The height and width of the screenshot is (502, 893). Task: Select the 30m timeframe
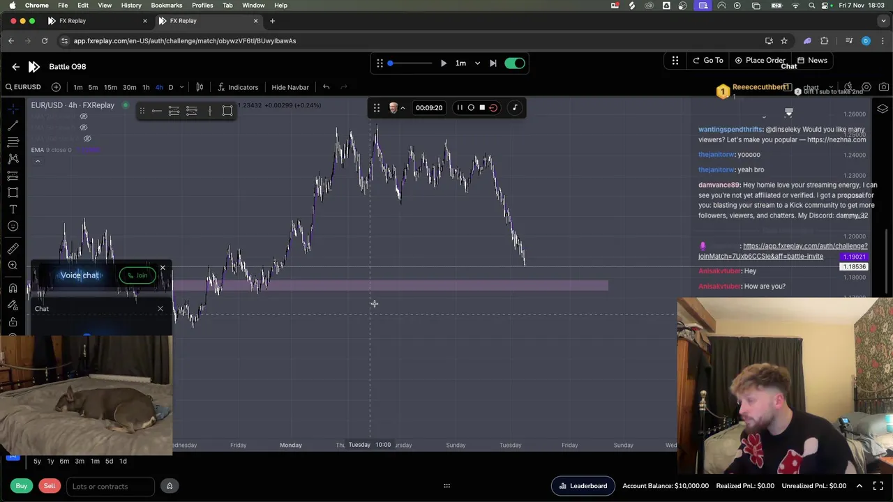129,87
